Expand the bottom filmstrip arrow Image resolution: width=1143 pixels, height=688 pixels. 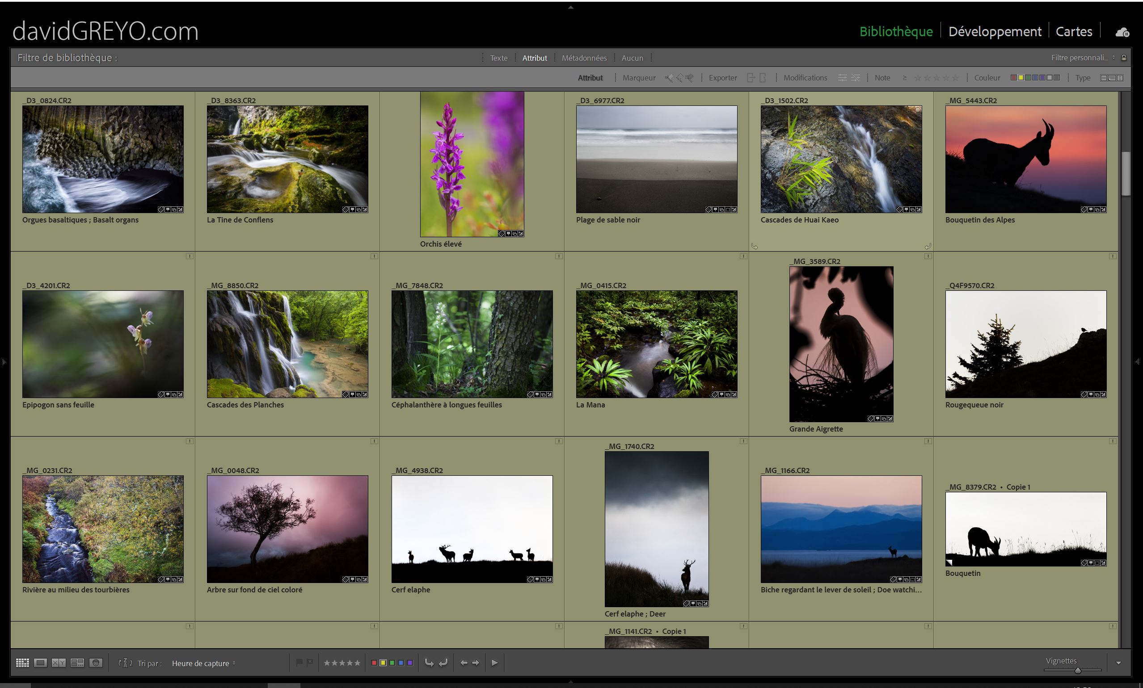(570, 681)
